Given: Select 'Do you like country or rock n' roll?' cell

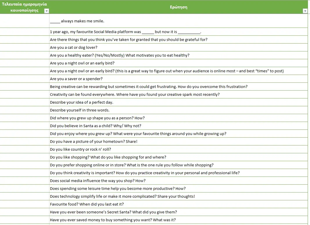Looking at the screenshot, I should coord(178,149).
